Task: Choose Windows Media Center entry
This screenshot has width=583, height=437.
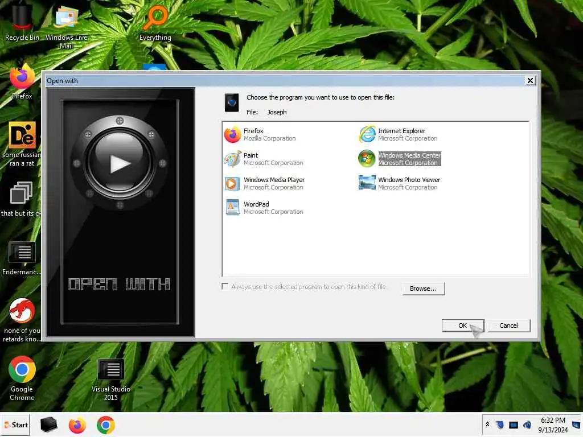Action: [x=400, y=159]
